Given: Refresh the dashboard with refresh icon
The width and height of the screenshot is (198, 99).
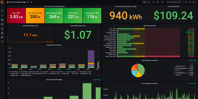Looking at the screenshot, I should [190, 2].
